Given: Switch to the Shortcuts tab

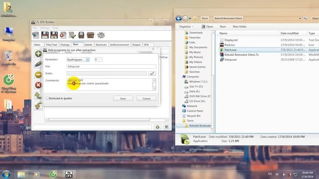Looking at the screenshot, I should [101, 45].
